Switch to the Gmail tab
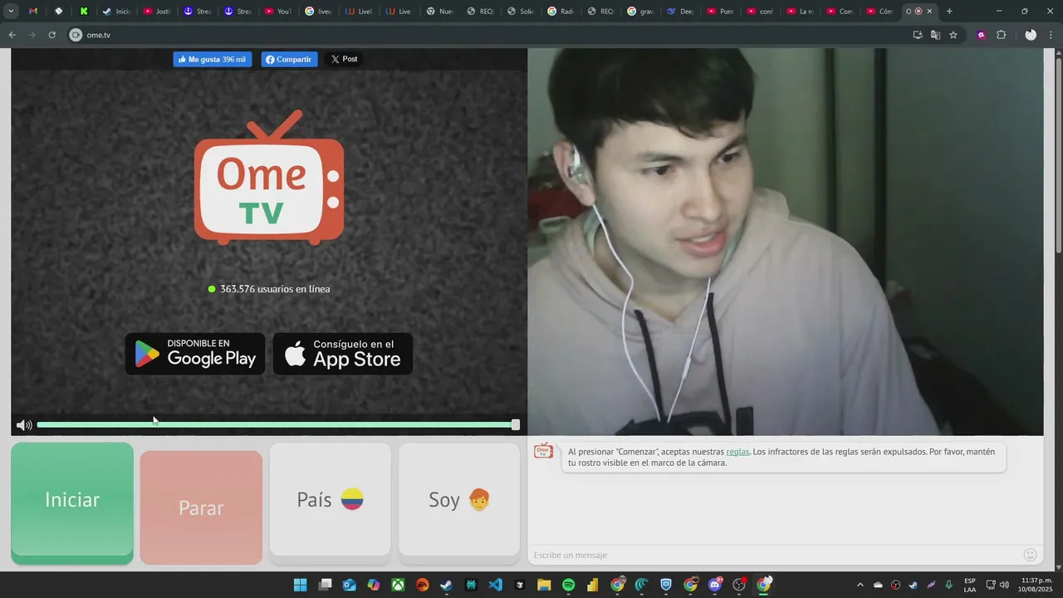This screenshot has width=1063, height=598. click(33, 11)
